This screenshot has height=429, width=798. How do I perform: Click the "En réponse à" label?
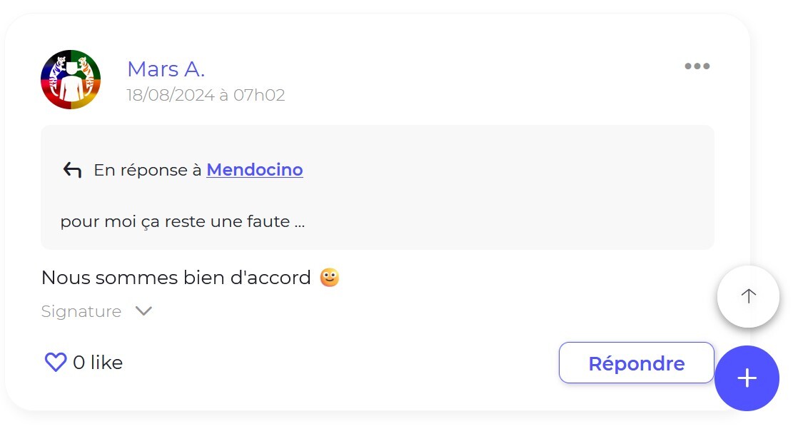tap(148, 169)
